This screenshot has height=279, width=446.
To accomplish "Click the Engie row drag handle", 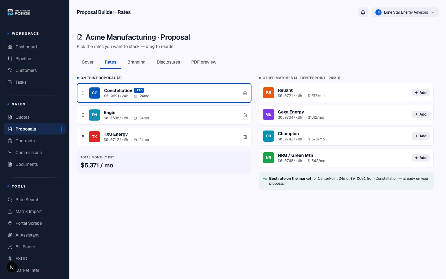I will 83,115.
